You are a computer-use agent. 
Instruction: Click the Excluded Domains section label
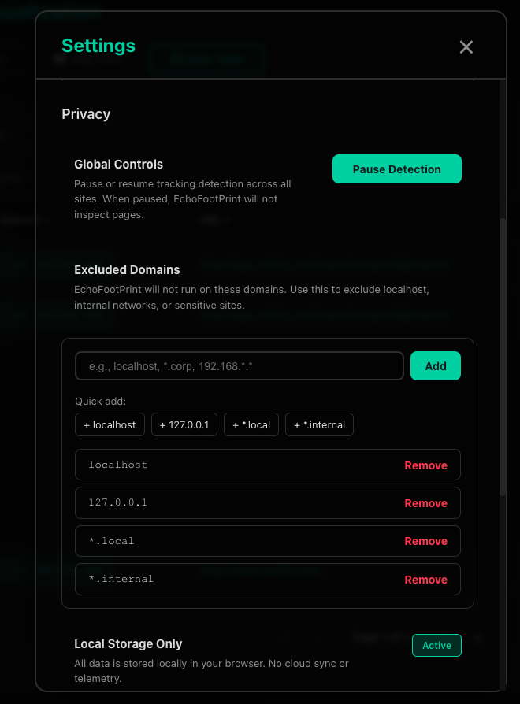point(127,269)
